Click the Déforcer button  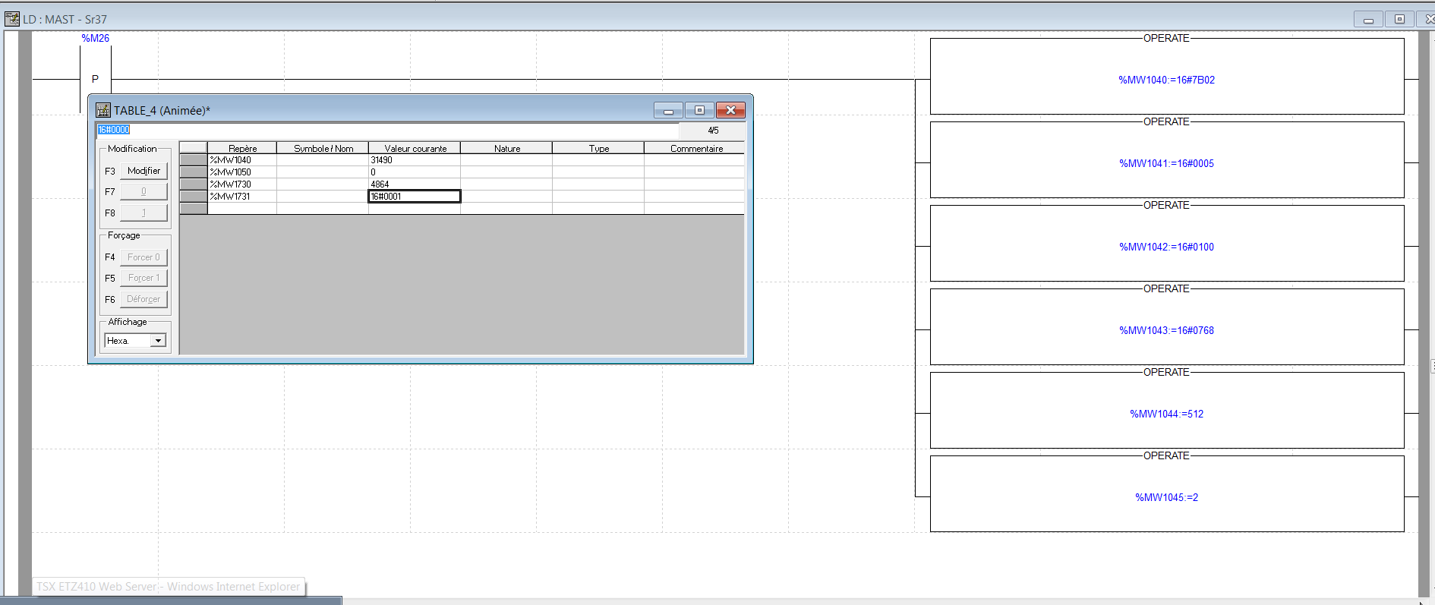(143, 299)
